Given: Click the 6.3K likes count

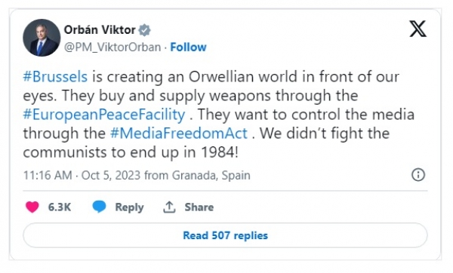Looking at the screenshot, I should (x=59, y=207).
